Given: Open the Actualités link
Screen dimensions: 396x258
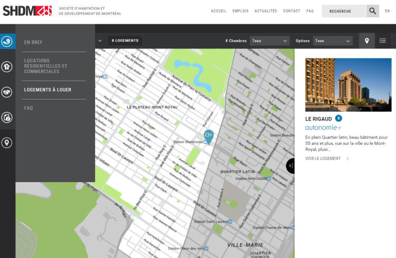Looking at the screenshot, I should point(266,11).
